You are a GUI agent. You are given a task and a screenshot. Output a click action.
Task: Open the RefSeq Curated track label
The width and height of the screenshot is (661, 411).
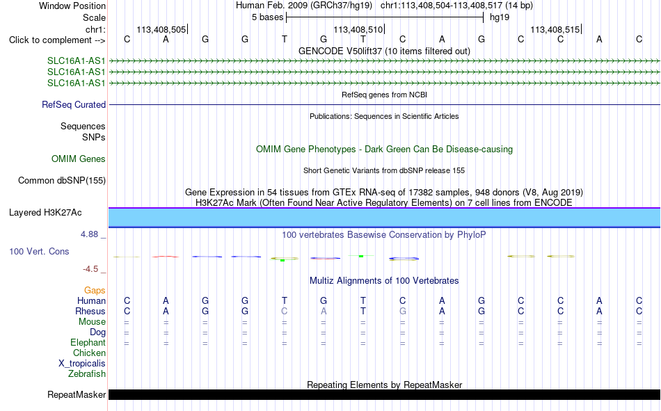click(73, 104)
